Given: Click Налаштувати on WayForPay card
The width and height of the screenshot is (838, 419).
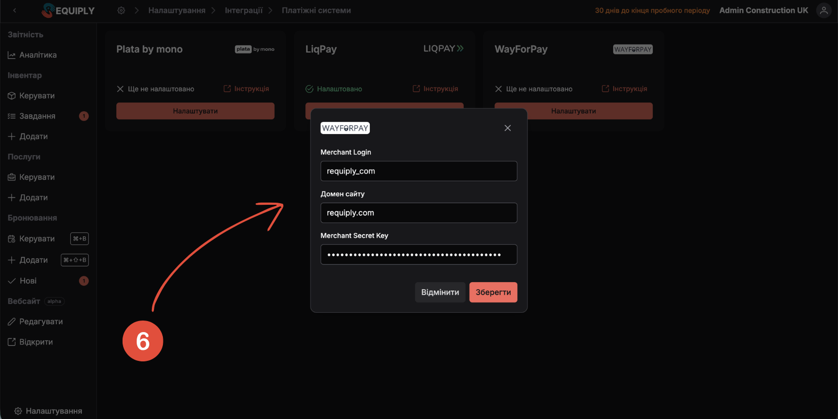Looking at the screenshot, I should [574, 111].
